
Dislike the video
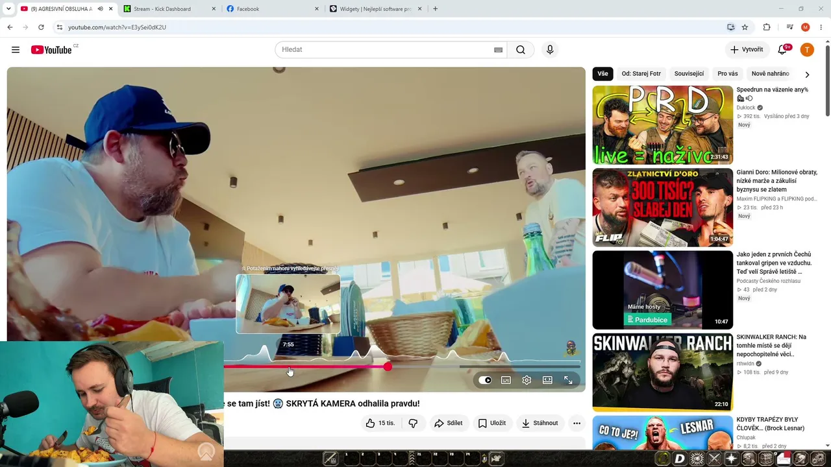(x=413, y=423)
